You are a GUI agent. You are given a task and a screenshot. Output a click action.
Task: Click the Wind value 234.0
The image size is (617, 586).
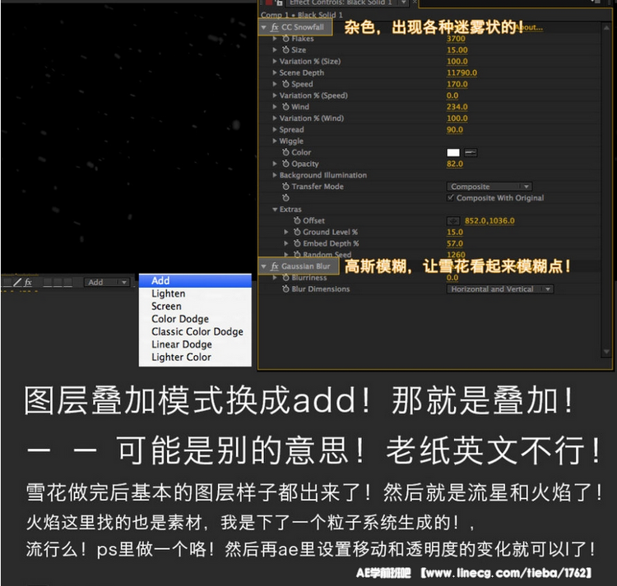click(457, 107)
